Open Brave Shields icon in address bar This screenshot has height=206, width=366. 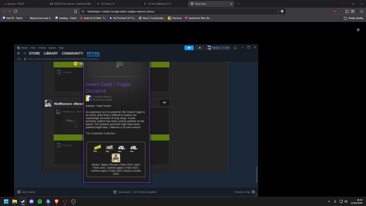(x=282, y=11)
